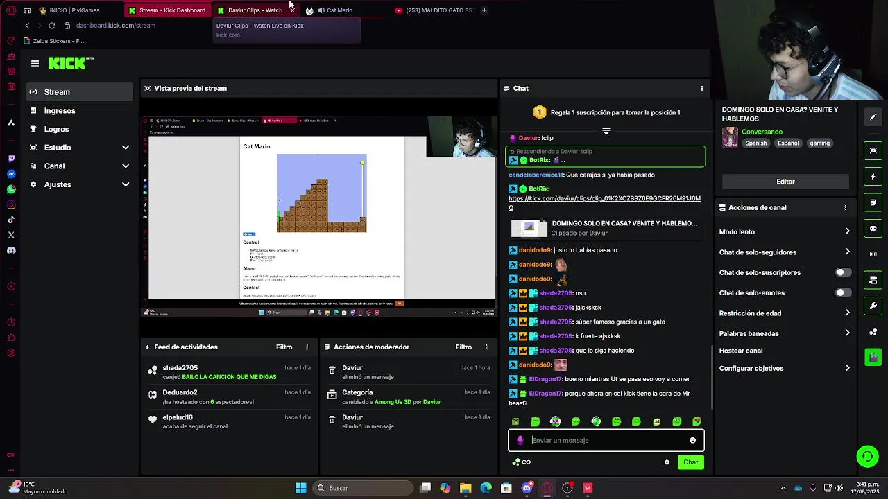
Task: Click the green clapperboard icon in the right rail
Action: tap(873, 358)
